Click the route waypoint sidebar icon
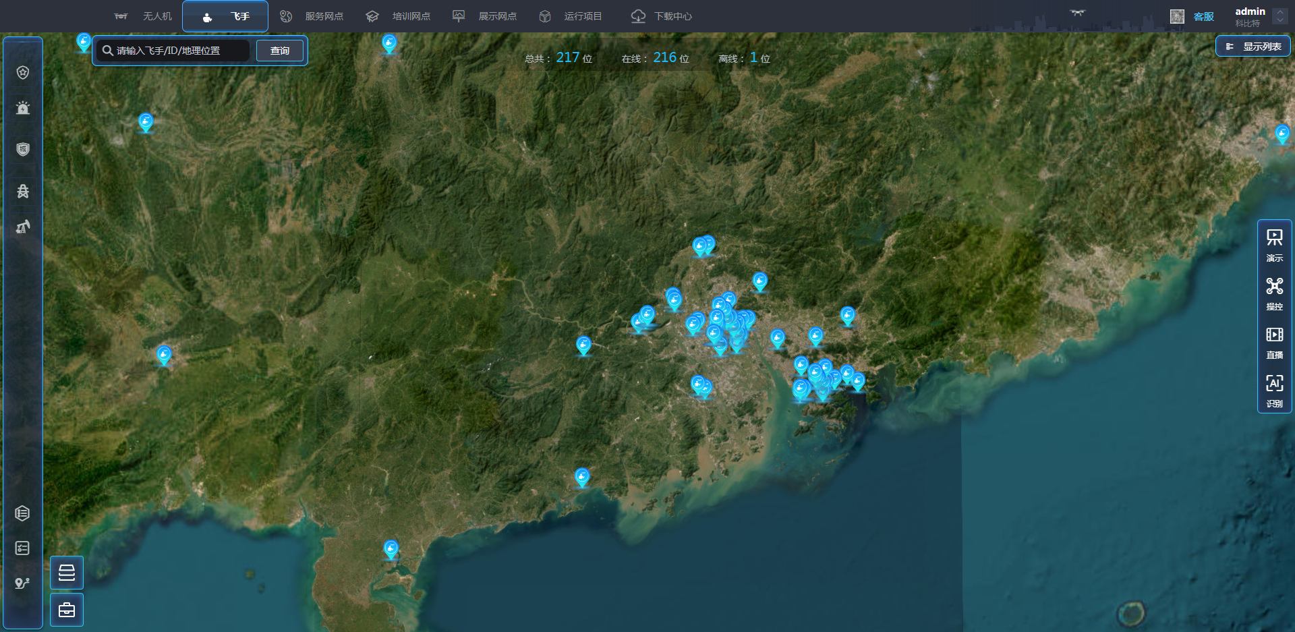1295x632 pixels. 22,583
